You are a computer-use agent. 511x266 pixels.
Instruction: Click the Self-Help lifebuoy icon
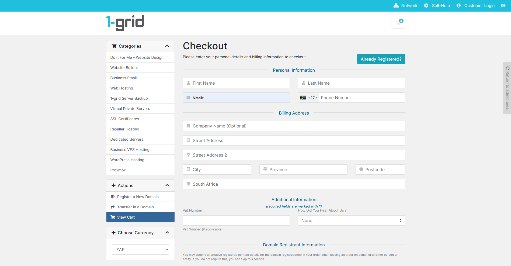[426, 6]
